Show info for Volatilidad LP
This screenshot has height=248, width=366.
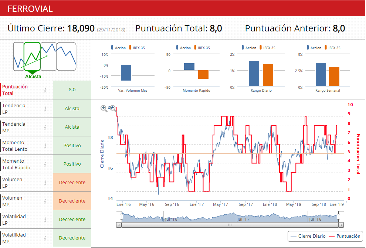[x=45, y=220]
